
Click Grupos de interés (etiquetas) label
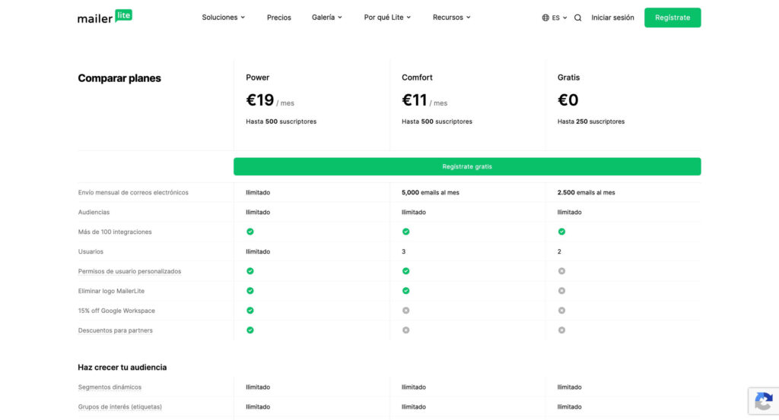tap(119, 406)
